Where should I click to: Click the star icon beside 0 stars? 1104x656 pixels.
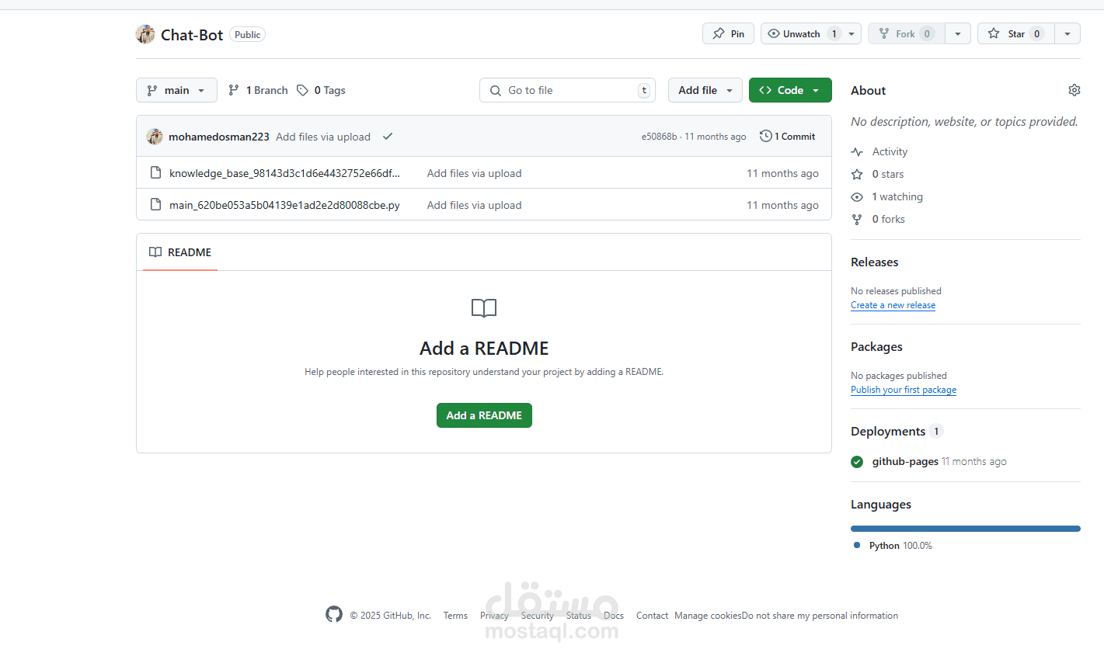[857, 175]
